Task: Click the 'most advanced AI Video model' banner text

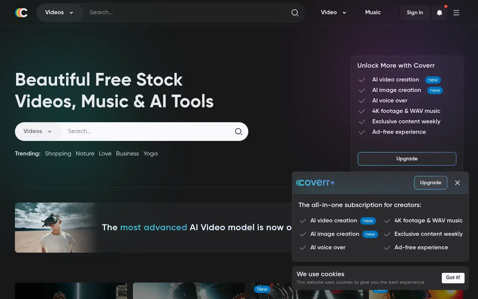Action: (x=197, y=228)
